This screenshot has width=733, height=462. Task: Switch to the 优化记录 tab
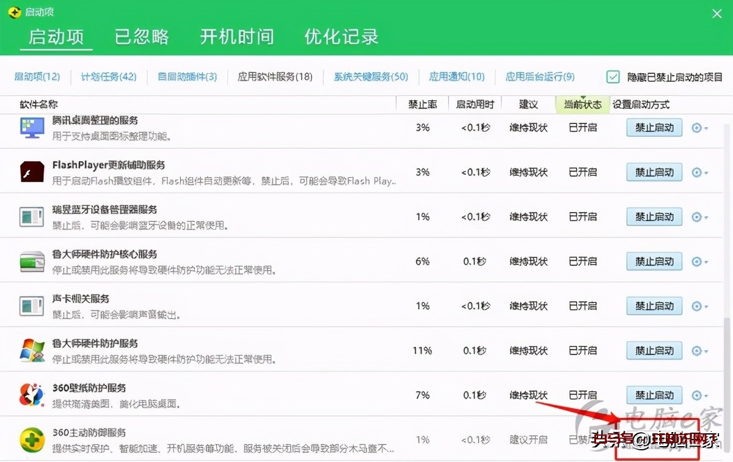click(340, 37)
